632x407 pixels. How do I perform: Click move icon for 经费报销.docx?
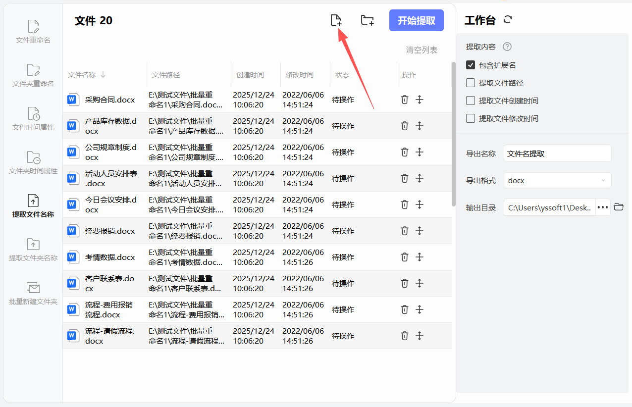tap(420, 231)
